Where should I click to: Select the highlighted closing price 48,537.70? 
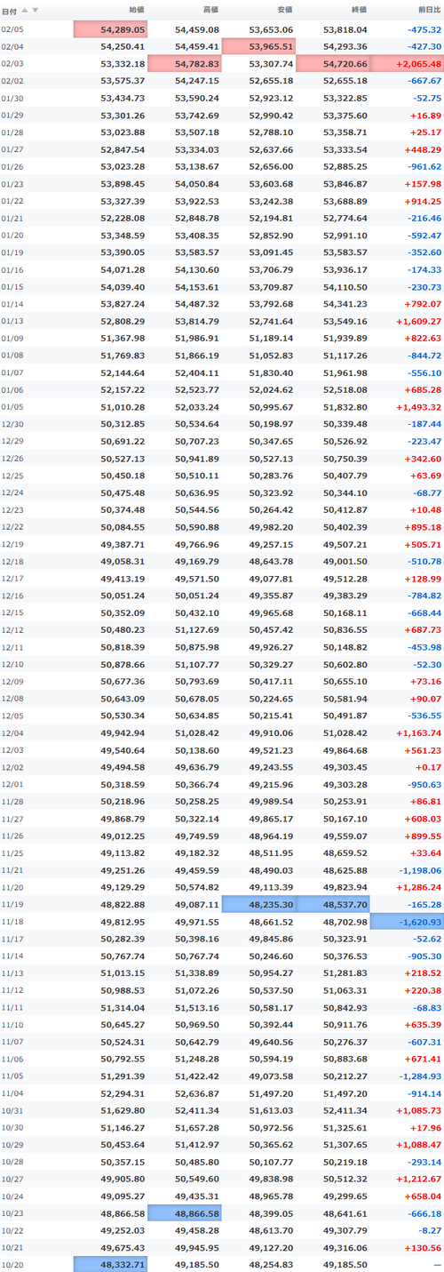pos(333,904)
